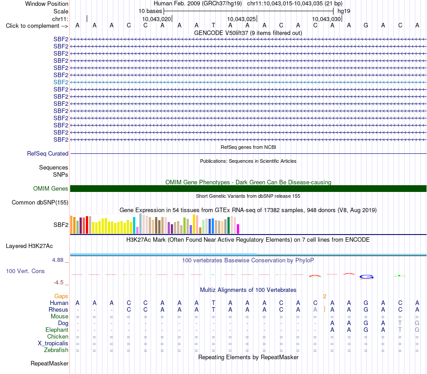Screen dimensions: 427x374
Task: Click the 'Click to complement -->' label
Action: tap(37, 26)
